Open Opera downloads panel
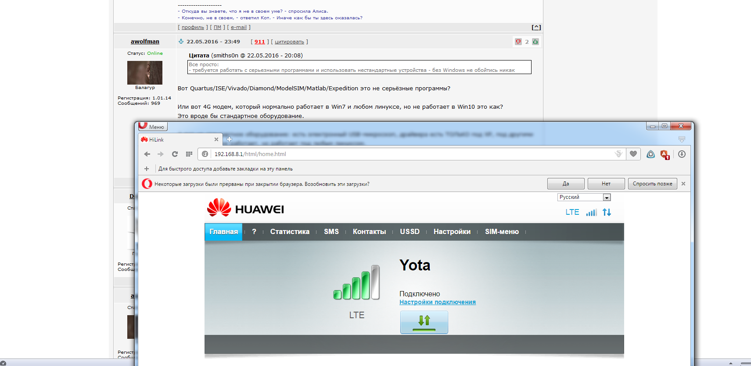 (x=682, y=154)
